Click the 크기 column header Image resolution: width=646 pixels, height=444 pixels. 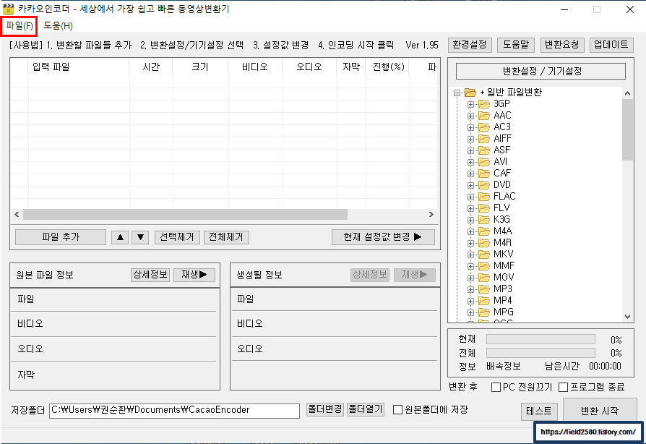[200, 67]
